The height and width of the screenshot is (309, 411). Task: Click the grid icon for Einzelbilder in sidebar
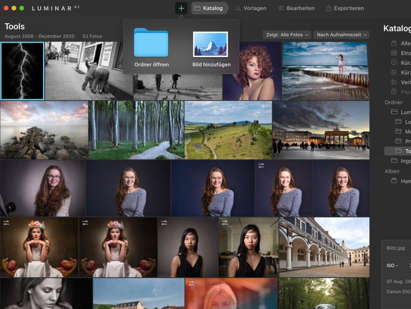click(394, 53)
